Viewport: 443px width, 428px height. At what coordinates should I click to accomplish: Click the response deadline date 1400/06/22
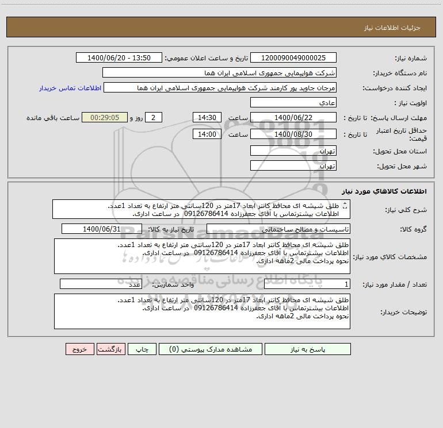pos(293,118)
